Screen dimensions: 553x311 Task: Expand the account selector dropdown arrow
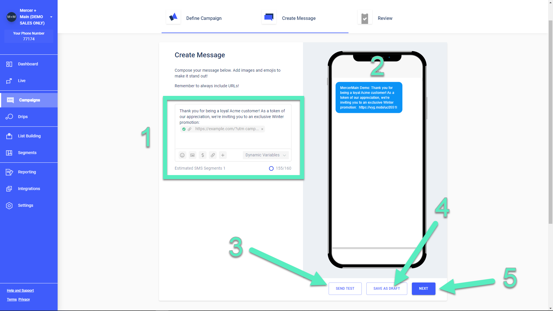52,17
